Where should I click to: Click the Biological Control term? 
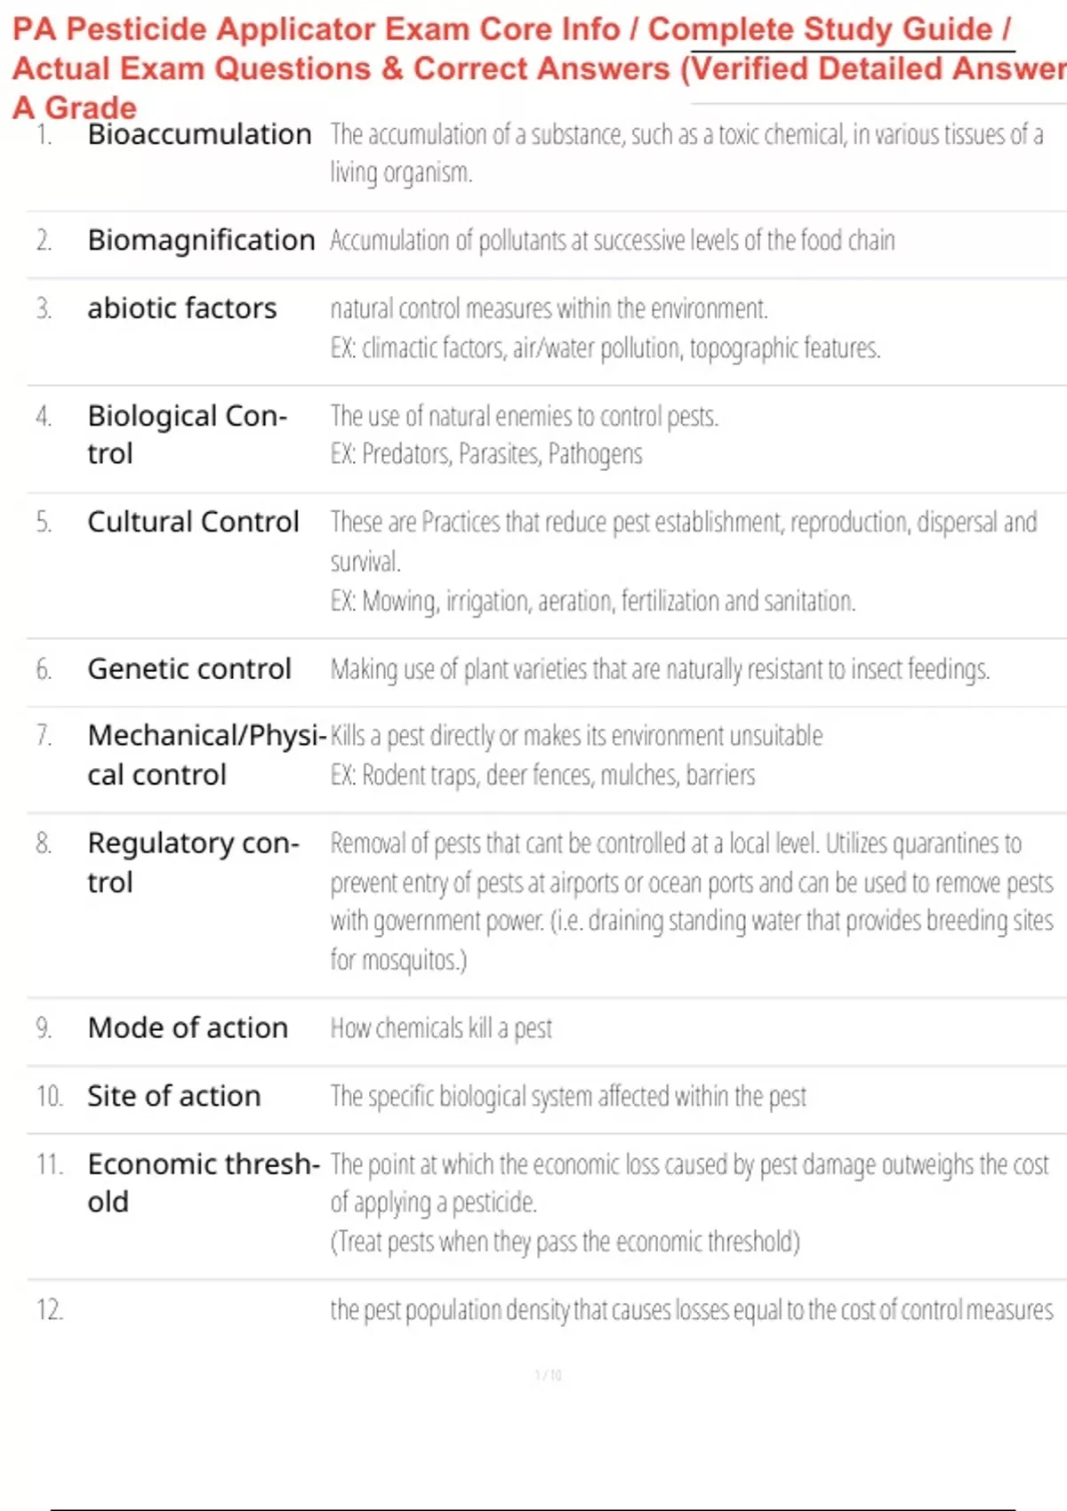tap(187, 434)
